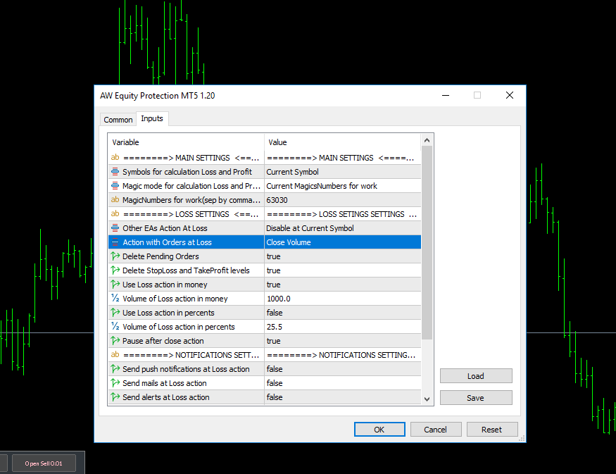Click the Value column header
616x474 pixels.
[343, 142]
